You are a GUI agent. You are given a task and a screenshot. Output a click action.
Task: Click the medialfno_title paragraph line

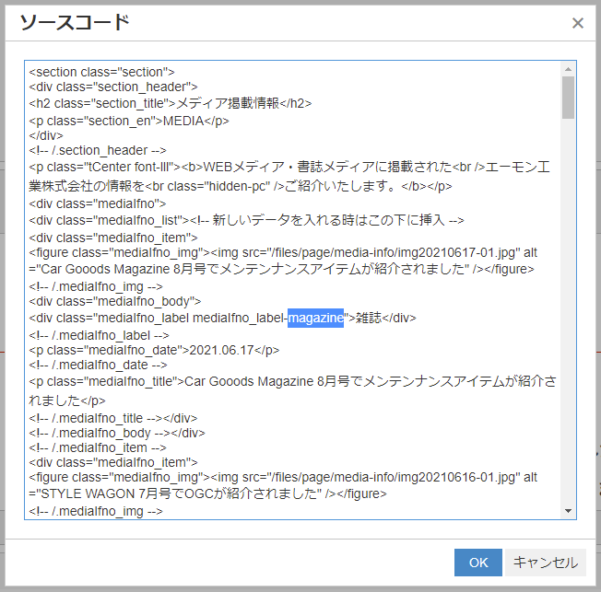[138, 380]
